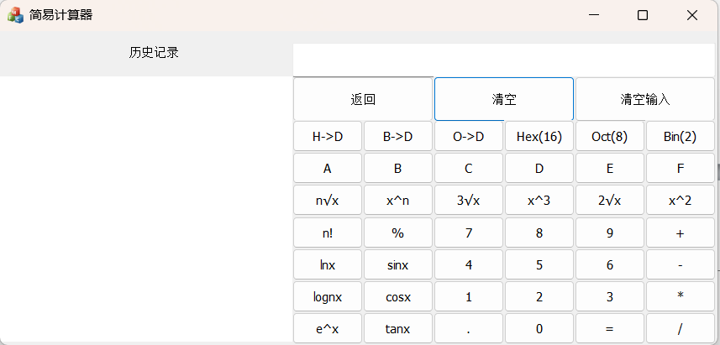Click the lognx logarithm button
Image resolution: width=720 pixels, height=345 pixels.
click(x=328, y=296)
